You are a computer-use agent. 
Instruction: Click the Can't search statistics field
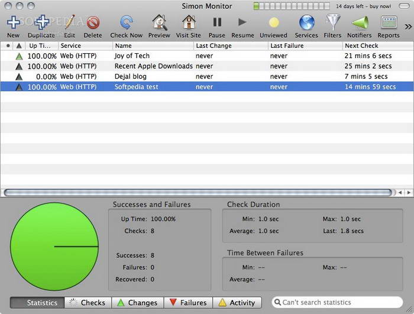338,302
